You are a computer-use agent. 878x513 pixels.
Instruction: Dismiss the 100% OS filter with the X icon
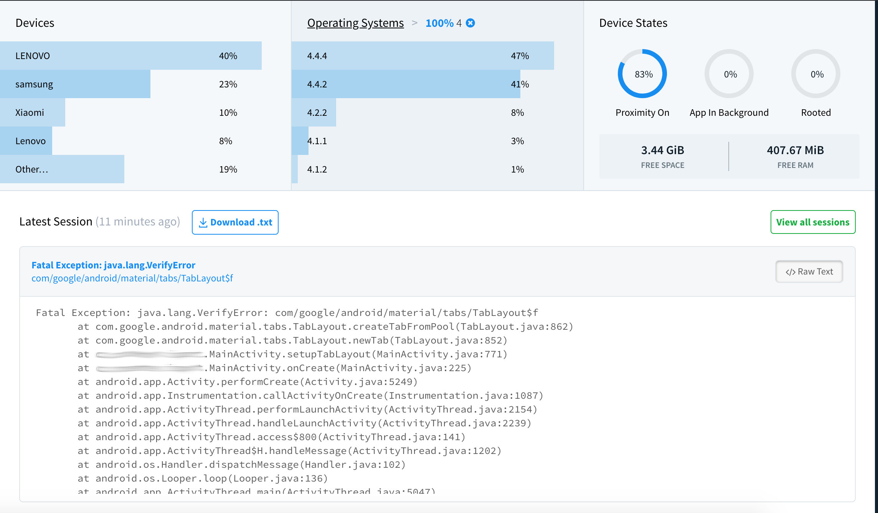pos(470,23)
